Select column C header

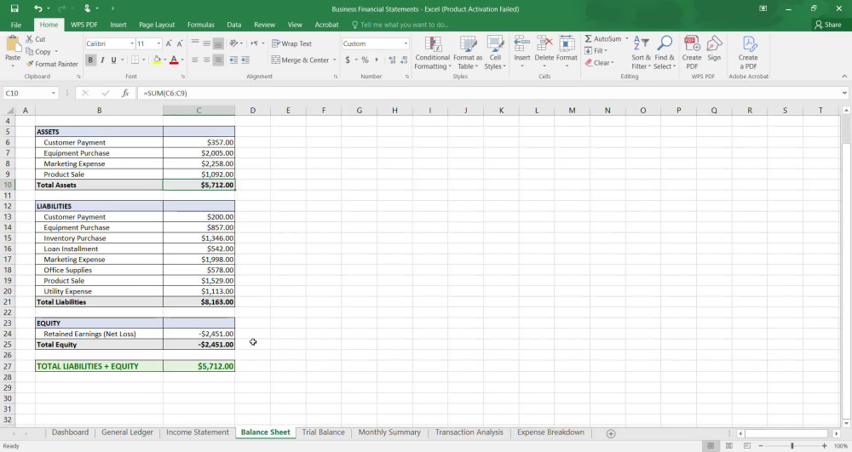pos(199,110)
